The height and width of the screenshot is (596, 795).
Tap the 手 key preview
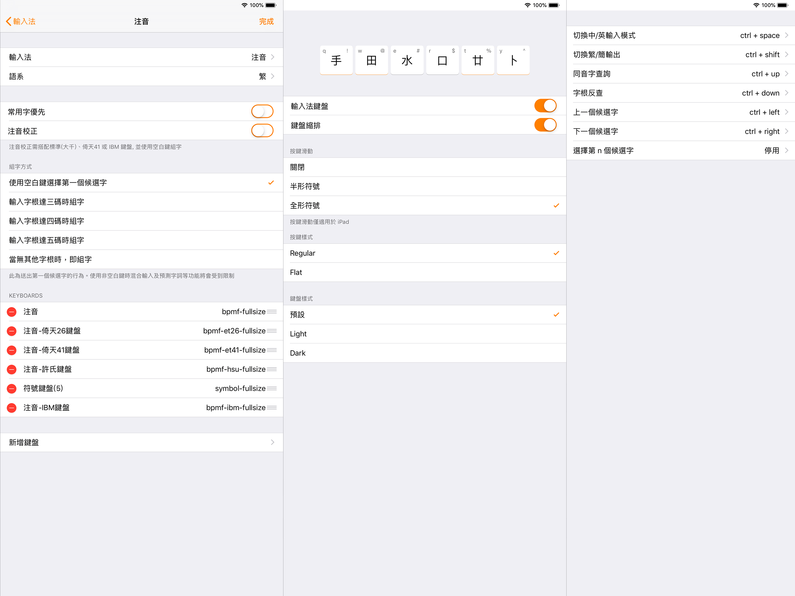(x=336, y=60)
